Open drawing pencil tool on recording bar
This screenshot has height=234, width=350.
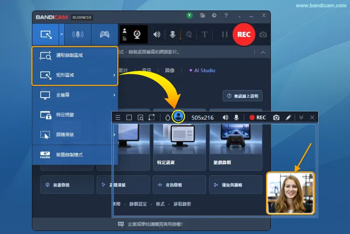pos(288,118)
